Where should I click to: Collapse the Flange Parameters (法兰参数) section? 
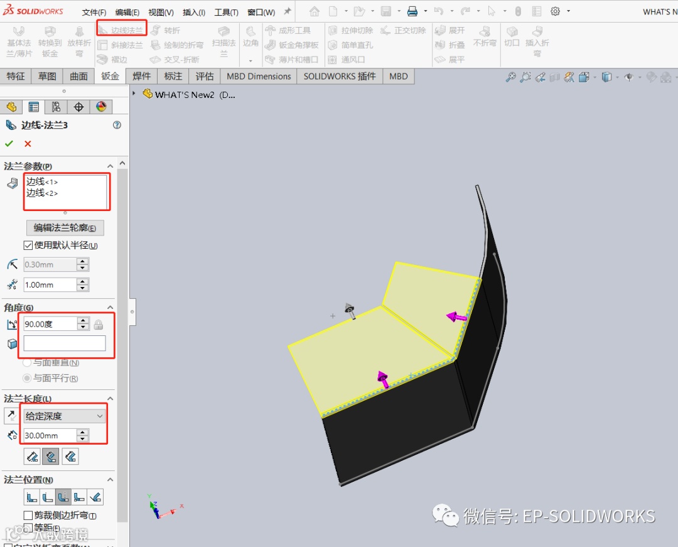[x=110, y=166]
